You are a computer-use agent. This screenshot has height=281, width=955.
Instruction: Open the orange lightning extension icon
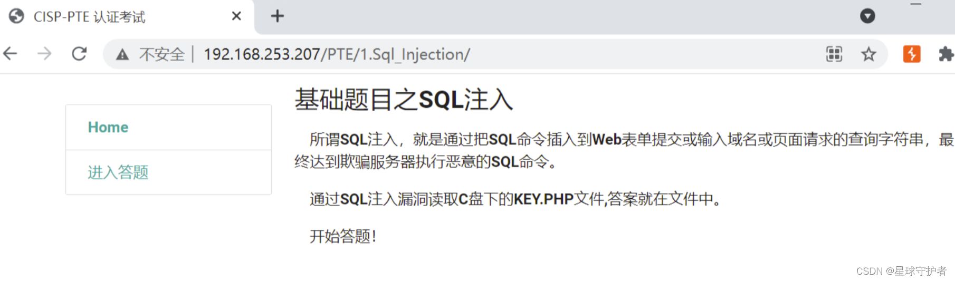pos(912,54)
